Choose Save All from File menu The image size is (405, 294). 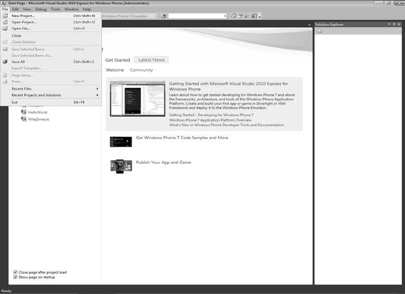(x=51, y=62)
